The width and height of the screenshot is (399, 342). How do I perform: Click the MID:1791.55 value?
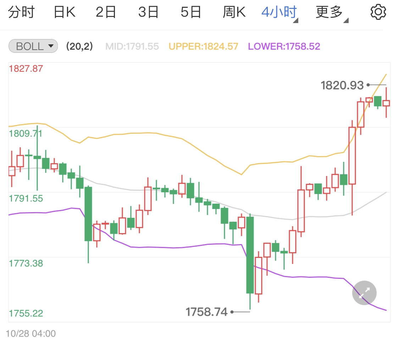132,46
